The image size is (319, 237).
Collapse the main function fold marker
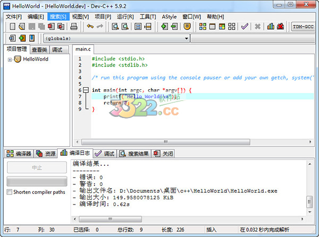click(x=86, y=90)
